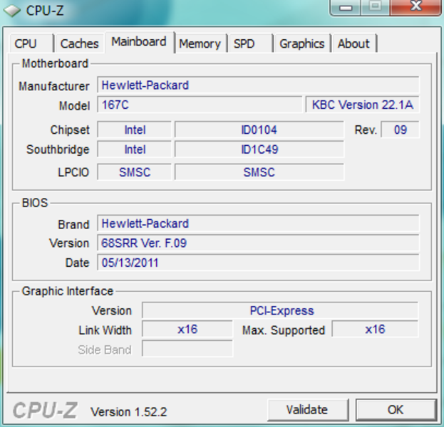The image size is (444, 427).
Task: Click the Rev. 09 field
Action: 400,130
